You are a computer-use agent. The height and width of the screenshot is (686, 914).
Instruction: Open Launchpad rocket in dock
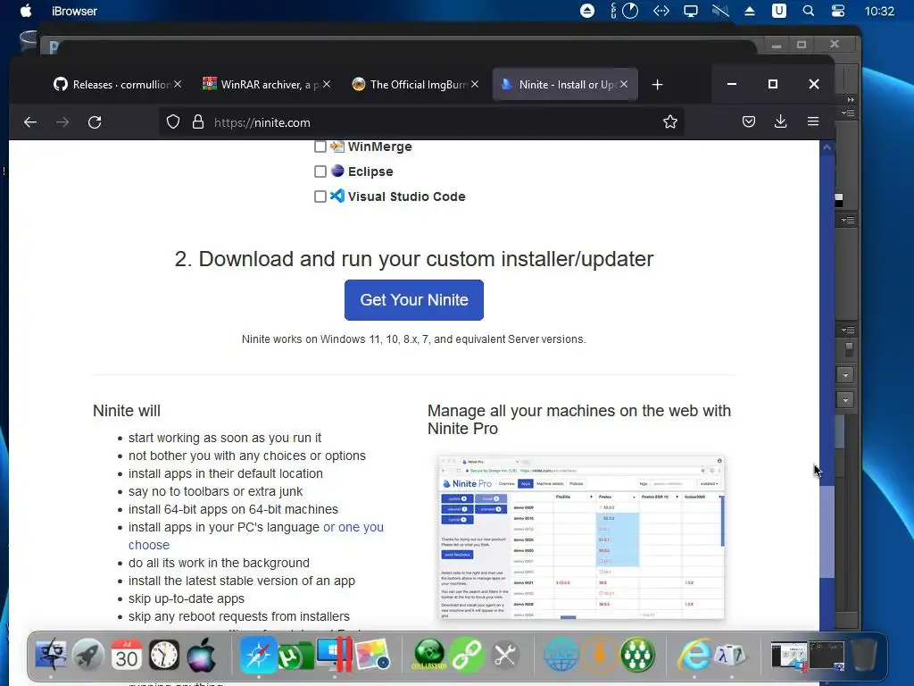tap(88, 655)
